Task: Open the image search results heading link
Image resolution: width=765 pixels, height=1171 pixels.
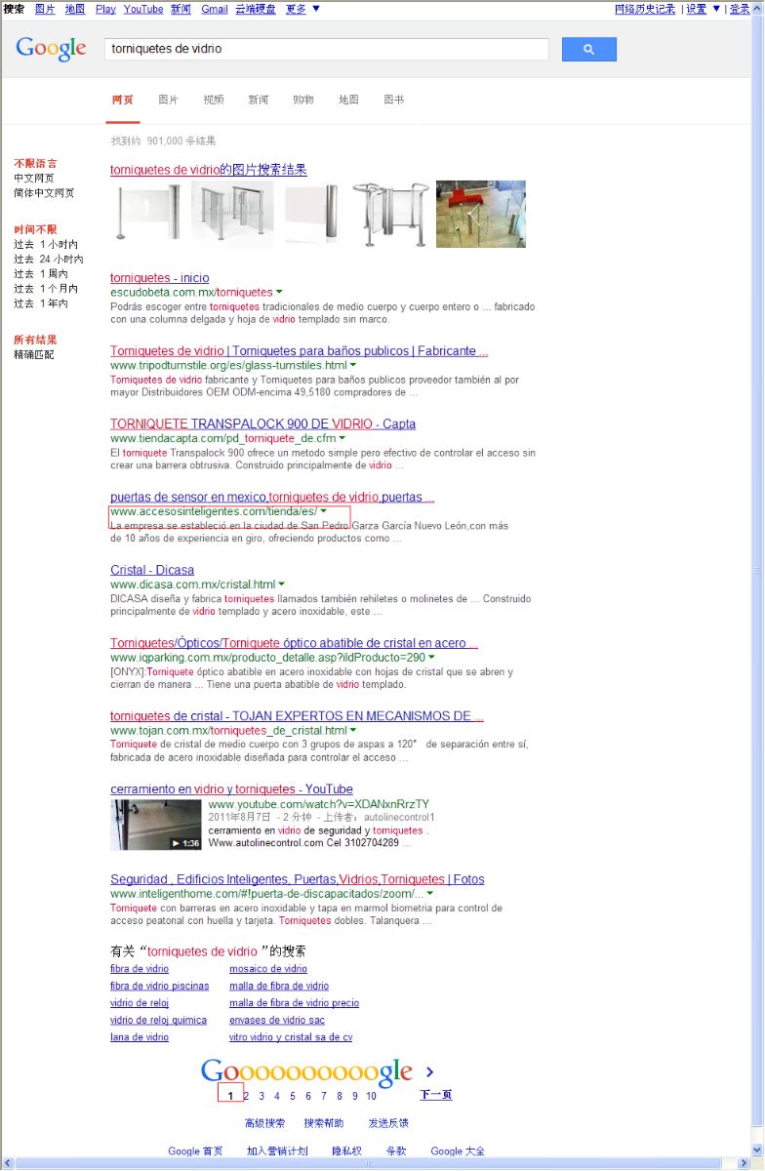Action: tap(209, 170)
